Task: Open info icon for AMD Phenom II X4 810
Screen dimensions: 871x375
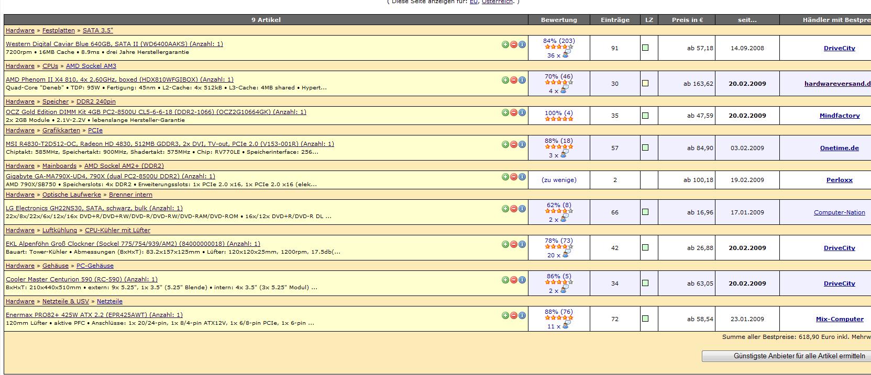Action: [522, 80]
